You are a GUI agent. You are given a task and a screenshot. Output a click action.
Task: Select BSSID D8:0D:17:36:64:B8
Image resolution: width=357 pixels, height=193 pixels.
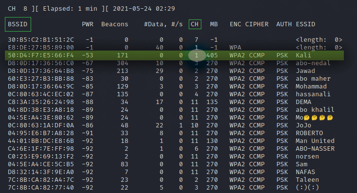[x=41, y=71]
